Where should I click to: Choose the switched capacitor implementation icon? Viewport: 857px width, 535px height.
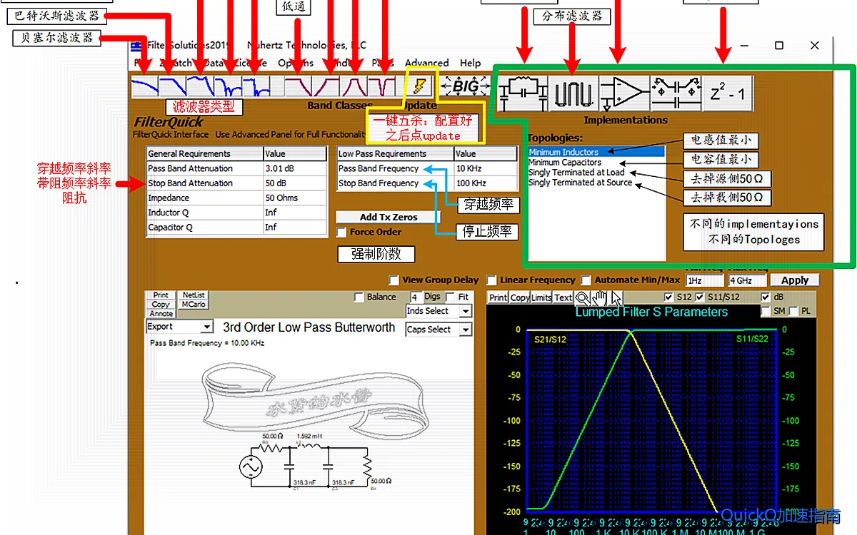coord(675,93)
